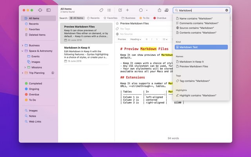The image size is (251, 157).
Task: Select All Items search scope
Action: pos(77,18)
